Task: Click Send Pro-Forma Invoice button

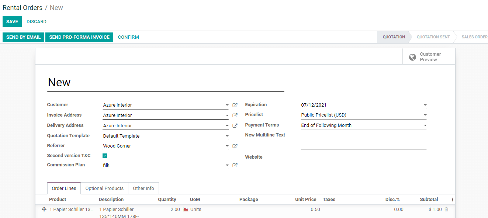Action: [79, 37]
